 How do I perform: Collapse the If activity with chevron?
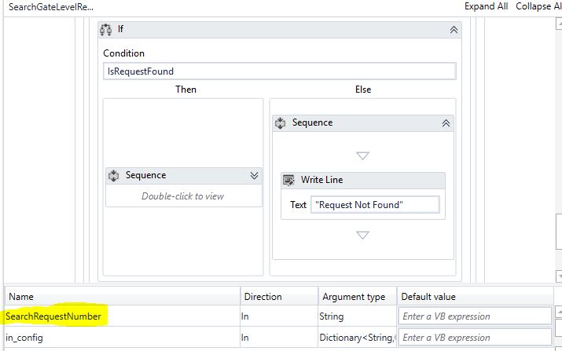coord(454,29)
